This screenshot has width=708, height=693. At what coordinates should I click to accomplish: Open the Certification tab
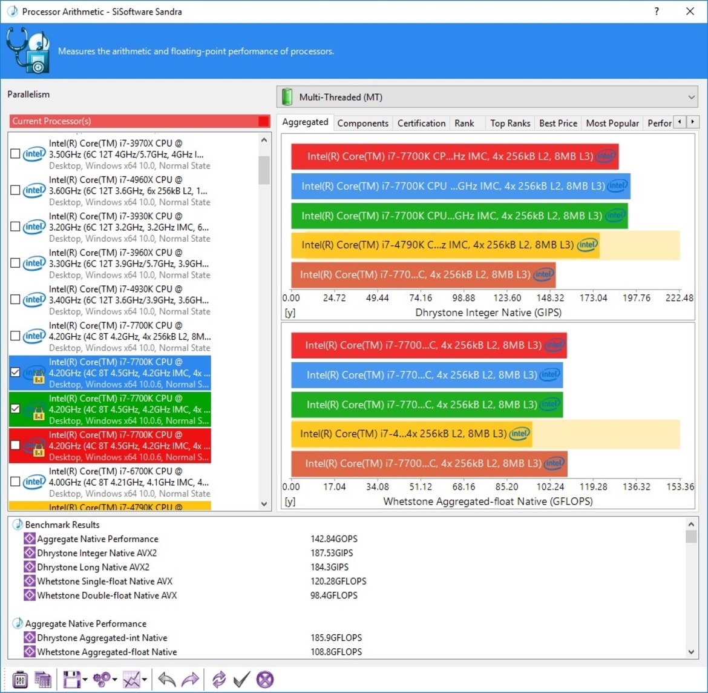pos(421,123)
